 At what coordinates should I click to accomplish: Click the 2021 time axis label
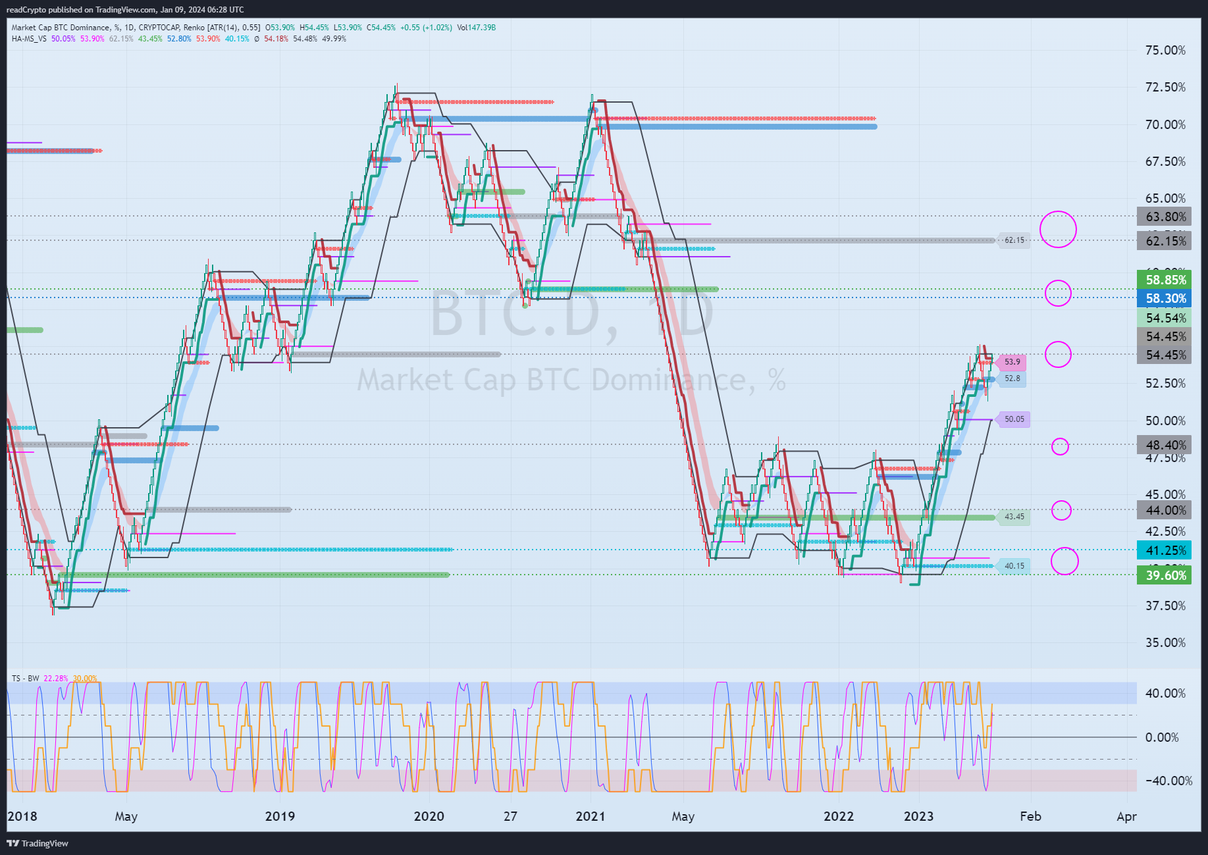point(591,817)
